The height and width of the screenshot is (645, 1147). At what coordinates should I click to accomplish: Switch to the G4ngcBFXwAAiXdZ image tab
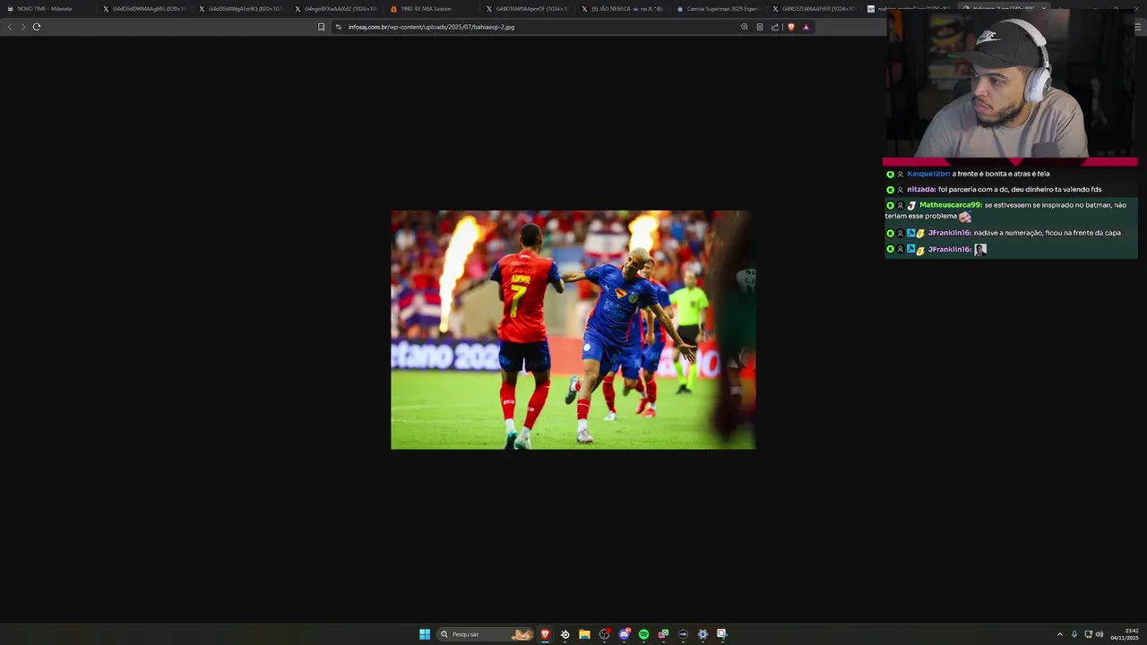click(x=334, y=9)
